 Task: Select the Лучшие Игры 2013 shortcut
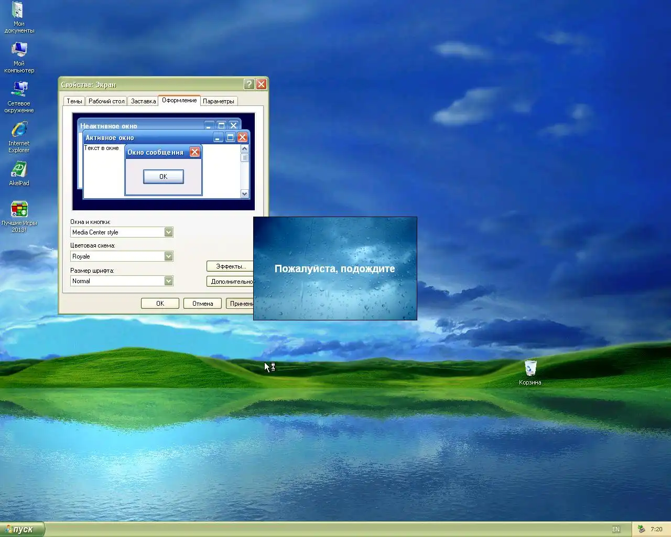pos(19,217)
